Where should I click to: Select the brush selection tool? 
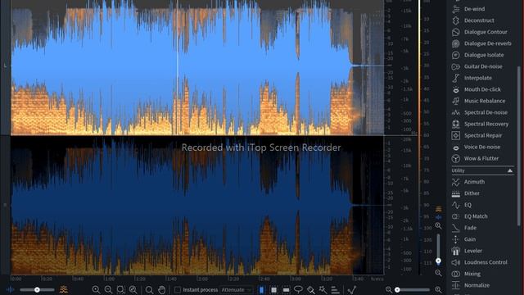[310, 289]
